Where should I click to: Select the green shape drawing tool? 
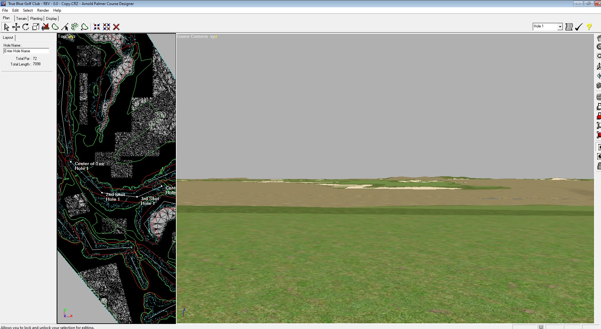pyautogui.click(x=55, y=27)
